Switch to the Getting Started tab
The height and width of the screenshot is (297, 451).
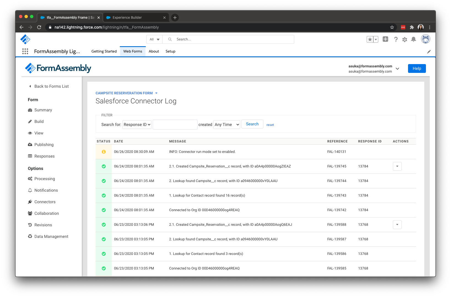[104, 51]
